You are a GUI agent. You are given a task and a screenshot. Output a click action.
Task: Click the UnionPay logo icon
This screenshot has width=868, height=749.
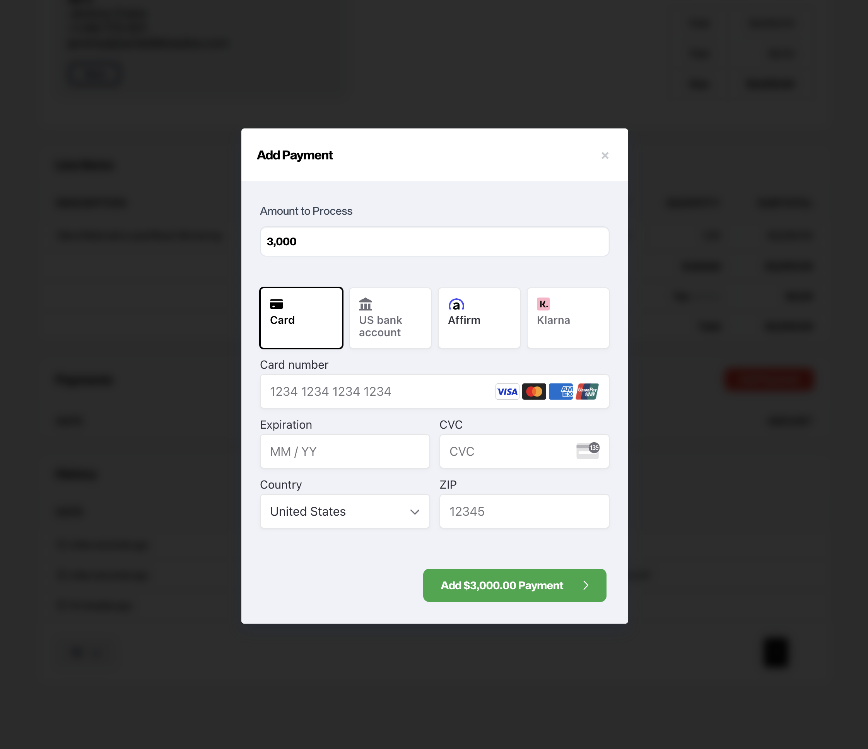[x=587, y=391]
